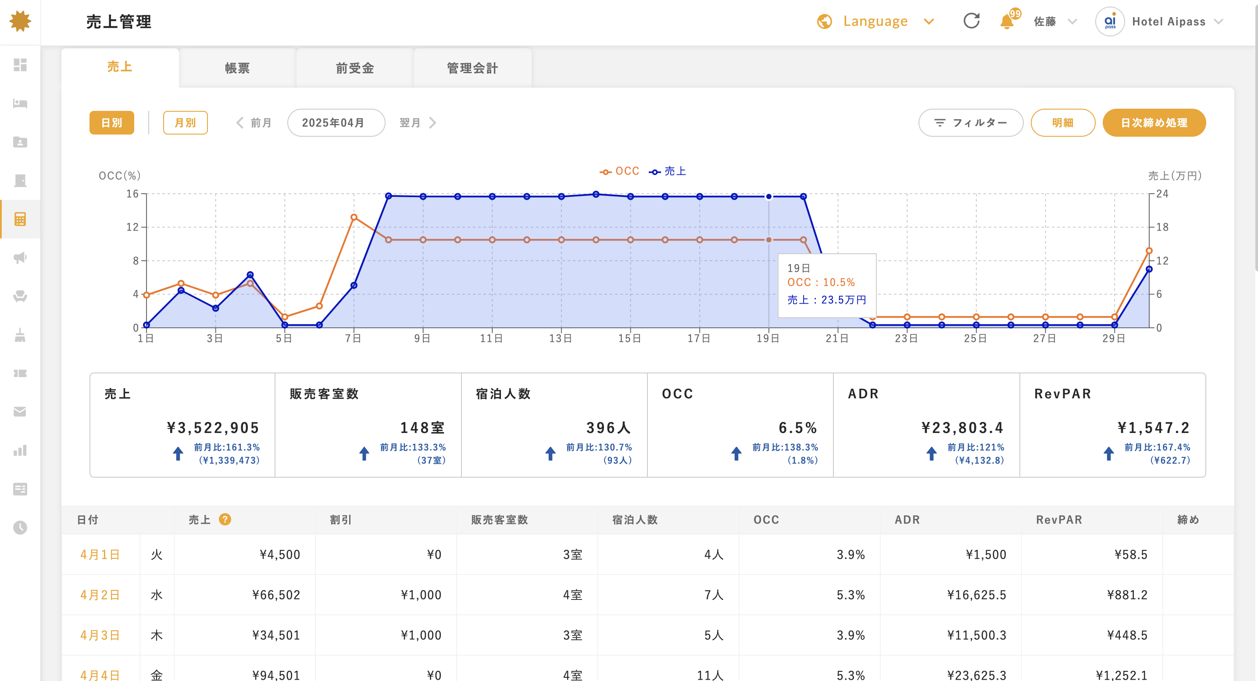The image size is (1258, 681).
Task: Click the help question mark beside 売上 column
Action: click(x=225, y=520)
